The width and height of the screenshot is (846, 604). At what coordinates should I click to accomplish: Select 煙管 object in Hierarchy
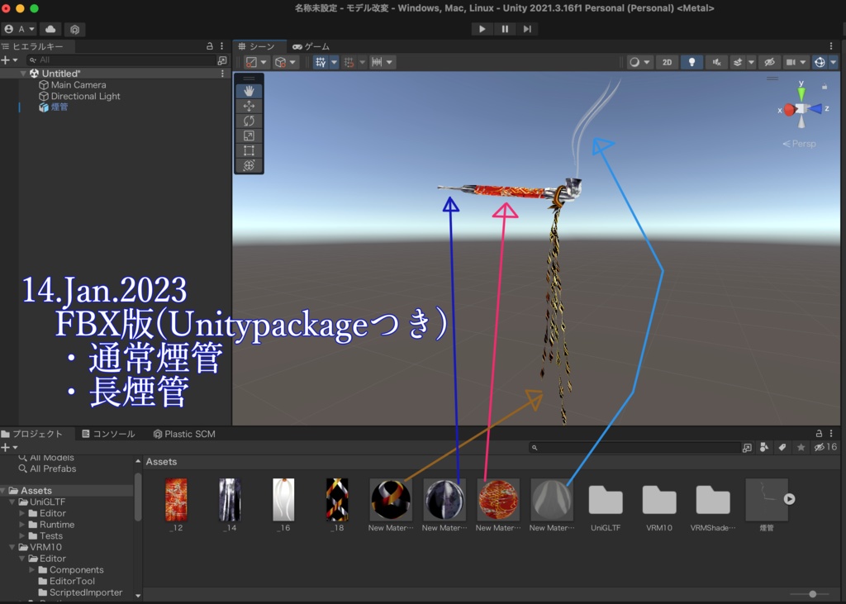tap(53, 107)
